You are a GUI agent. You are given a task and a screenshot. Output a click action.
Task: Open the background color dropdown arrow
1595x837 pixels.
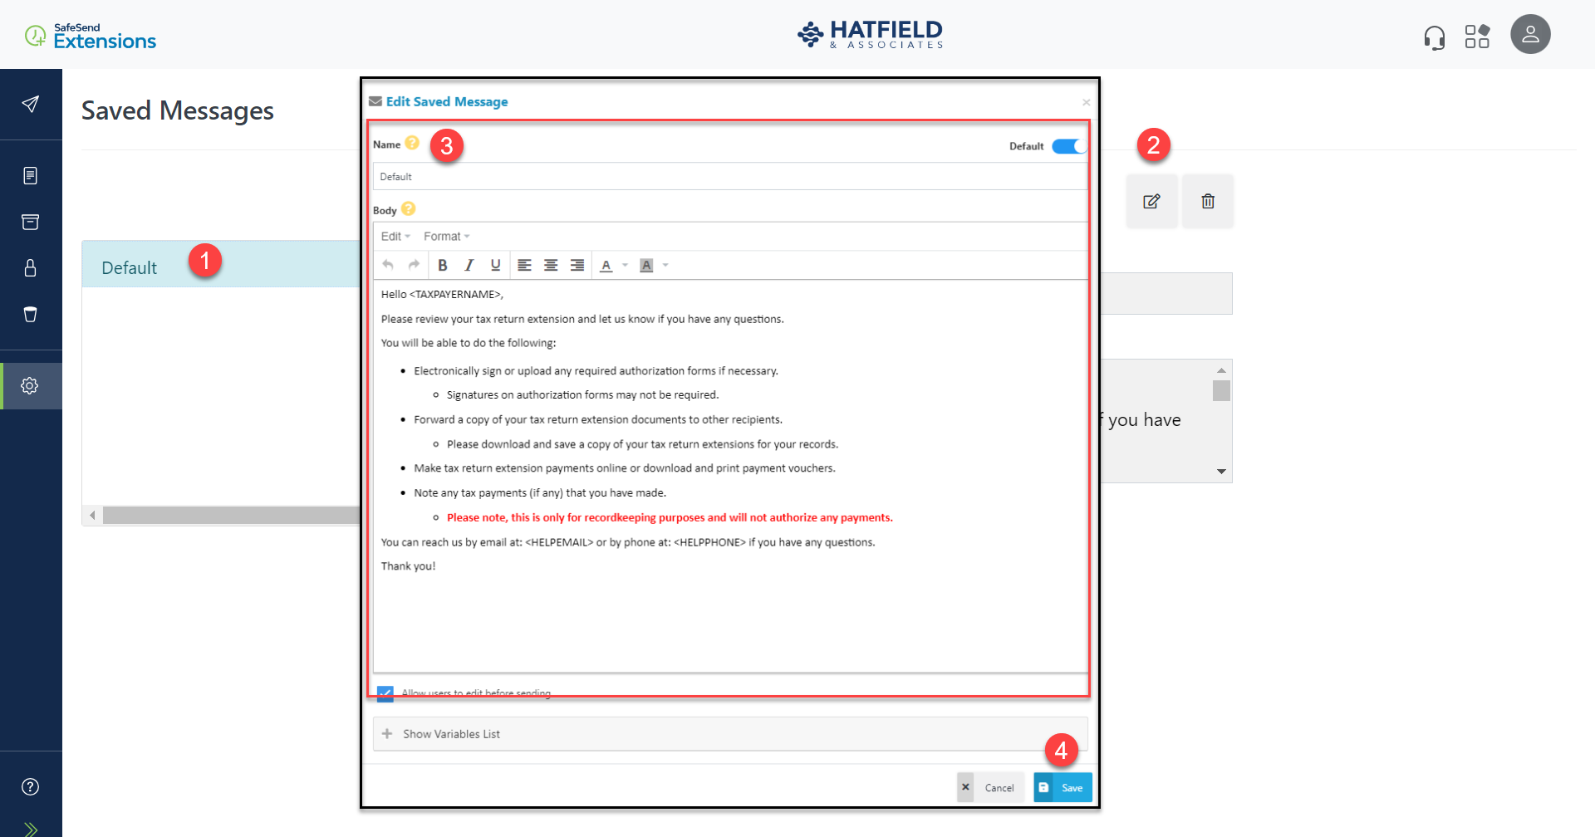point(665,265)
